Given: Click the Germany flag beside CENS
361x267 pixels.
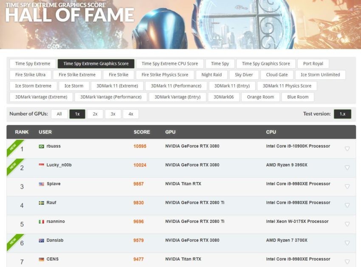Looking at the screenshot, I should pyautogui.click(x=41, y=259).
